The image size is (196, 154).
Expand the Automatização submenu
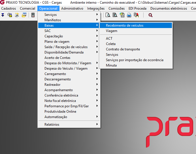[69, 117]
